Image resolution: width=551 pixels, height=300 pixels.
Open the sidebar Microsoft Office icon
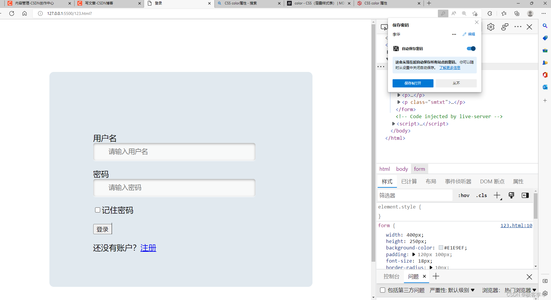[x=545, y=75]
